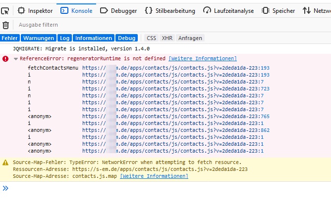This screenshot has width=331, height=207.
Task: Collapse the ReferenceError stack trace
Action: tap(16, 59)
